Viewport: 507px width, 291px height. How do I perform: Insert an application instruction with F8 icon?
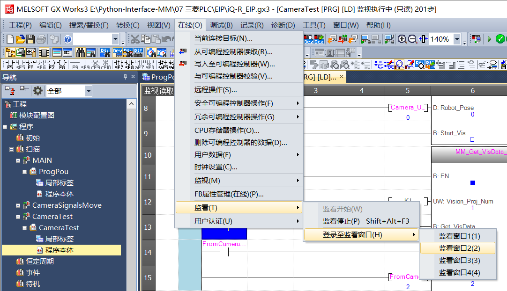pyautogui.click(x=62, y=65)
